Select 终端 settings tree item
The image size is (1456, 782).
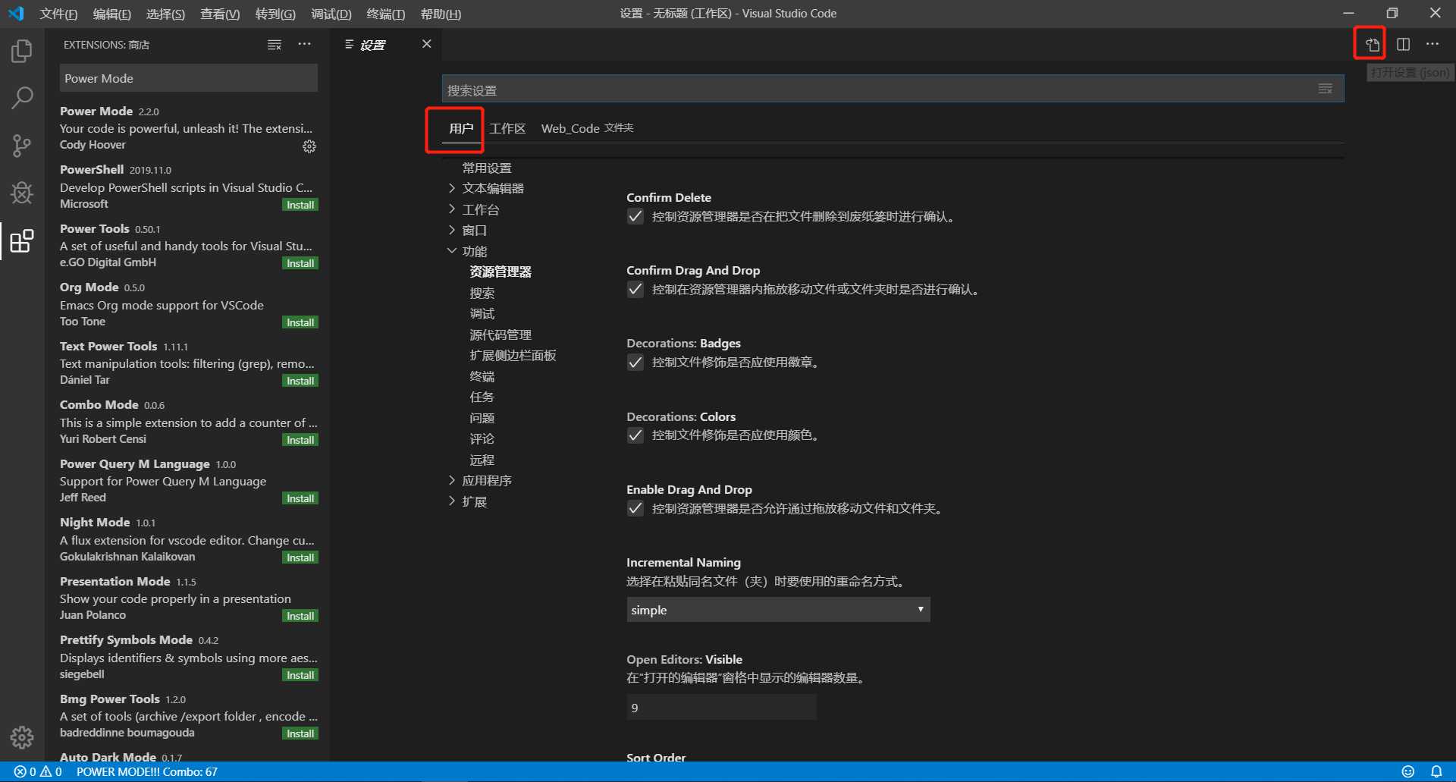[482, 376]
